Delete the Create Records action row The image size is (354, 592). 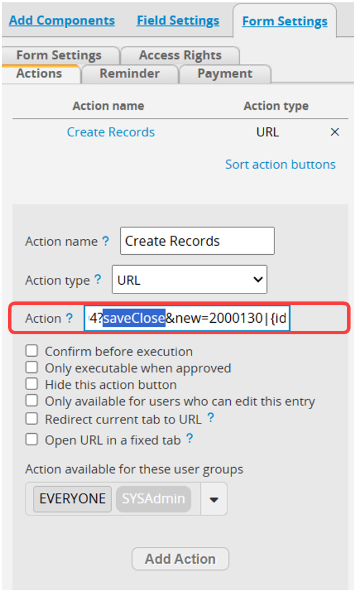coord(334,132)
